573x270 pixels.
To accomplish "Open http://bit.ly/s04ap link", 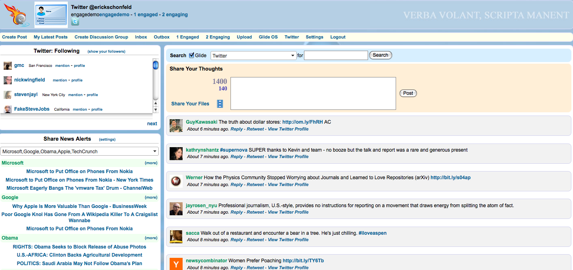I will point(450,178).
